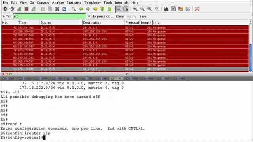Open help (lifebuoy icon)
This screenshot has height=142, width=253.
click(x=197, y=9)
